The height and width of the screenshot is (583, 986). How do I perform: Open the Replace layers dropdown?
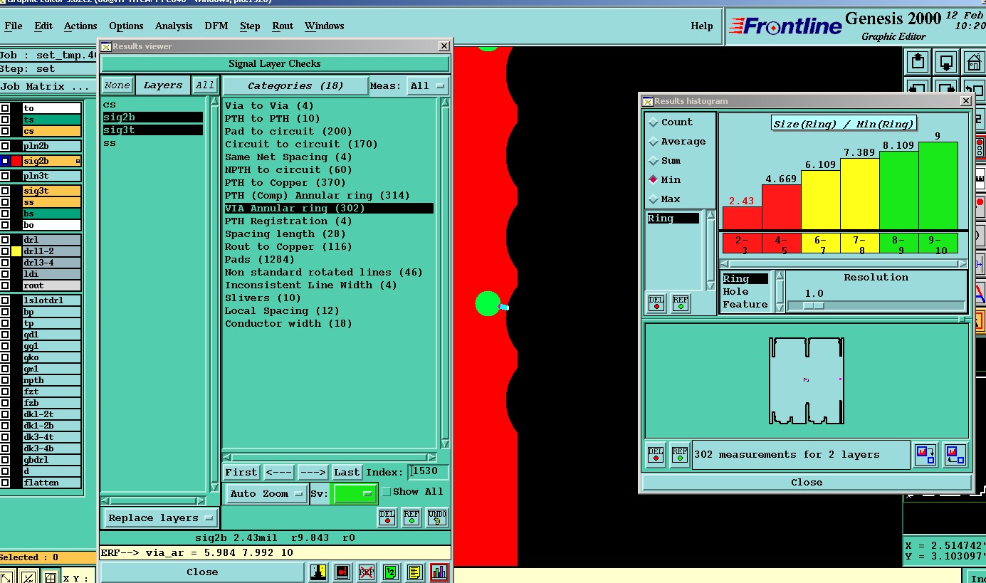point(161,518)
